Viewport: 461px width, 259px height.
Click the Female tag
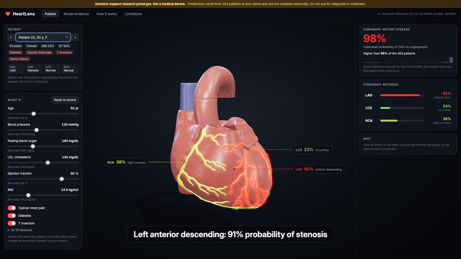(31, 46)
